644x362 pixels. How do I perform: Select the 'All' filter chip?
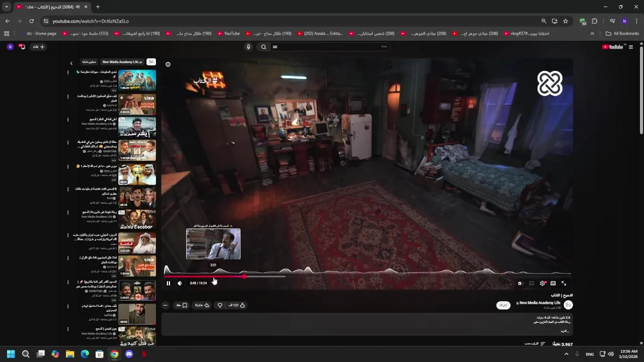[x=151, y=62]
